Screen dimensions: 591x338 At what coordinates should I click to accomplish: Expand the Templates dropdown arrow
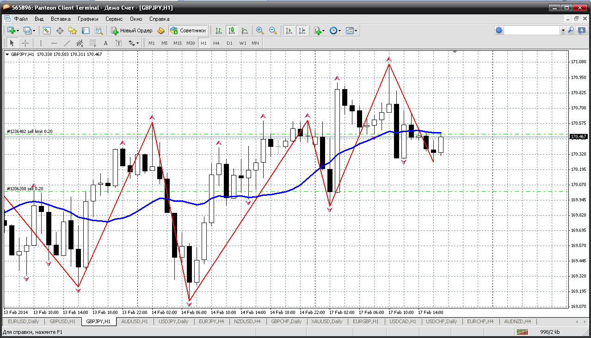pyautogui.click(x=356, y=30)
